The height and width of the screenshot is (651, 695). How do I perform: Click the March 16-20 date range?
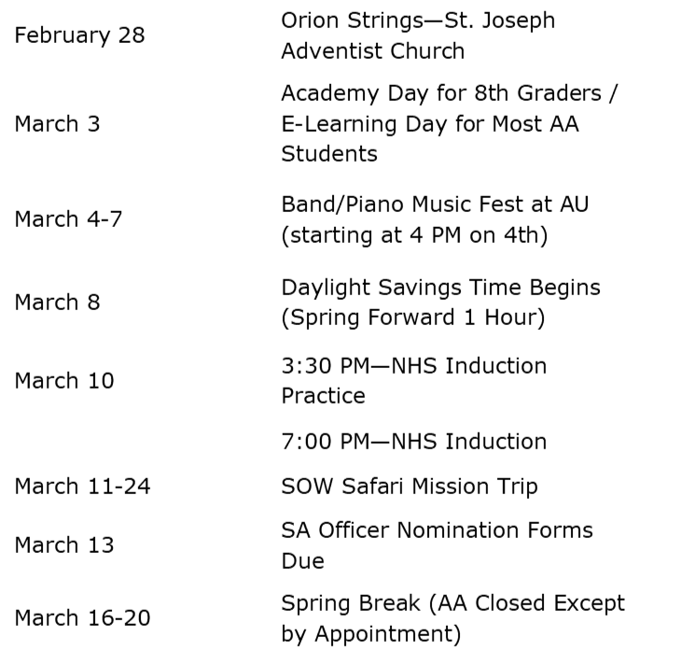coord(82,618)
